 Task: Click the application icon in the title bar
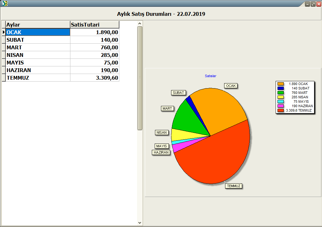5,3
